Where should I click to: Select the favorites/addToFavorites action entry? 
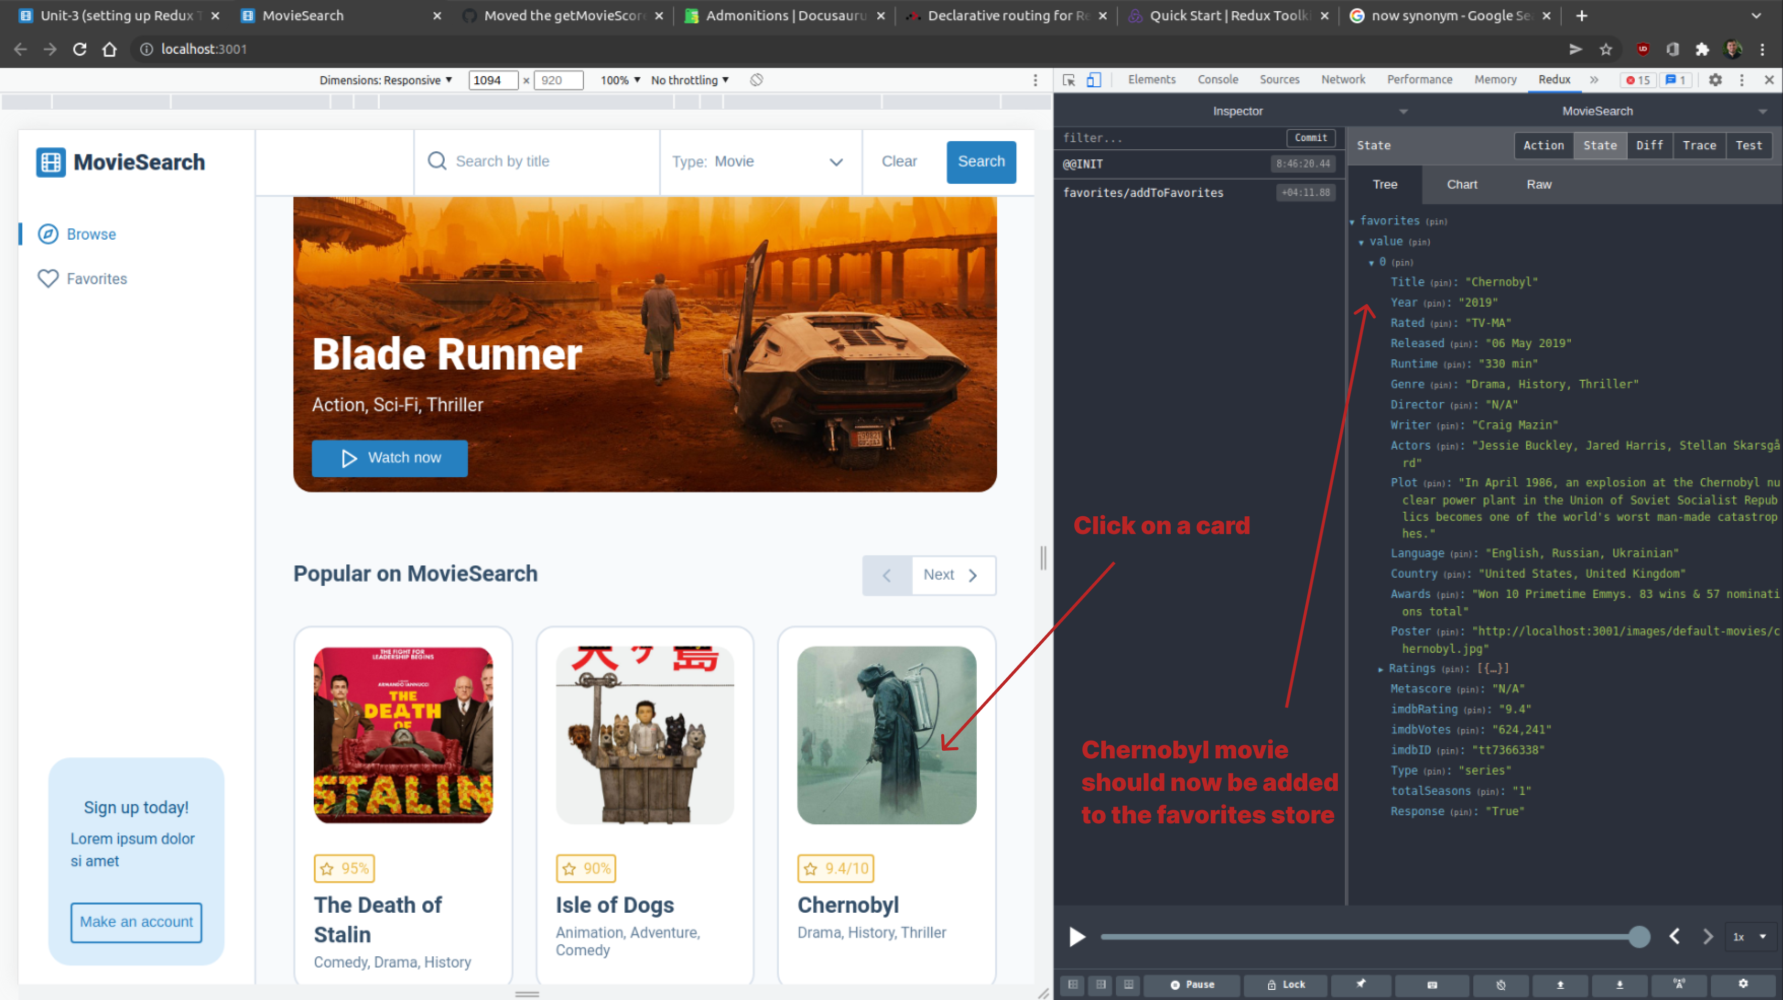tap(1143, 192)
